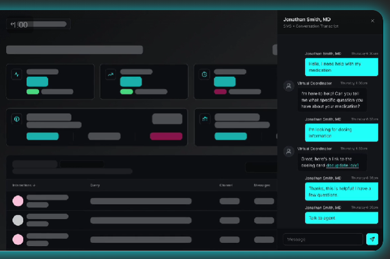
Task: Close the Jonathan Smith conversation transcript panel
Action: [x=372, y=21]
